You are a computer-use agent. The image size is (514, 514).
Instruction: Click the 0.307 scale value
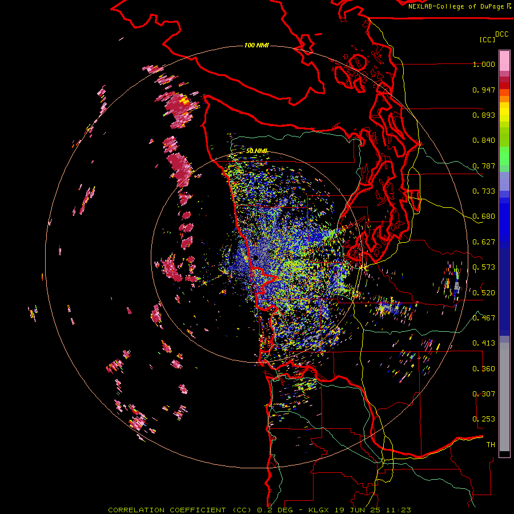(484, 393)
